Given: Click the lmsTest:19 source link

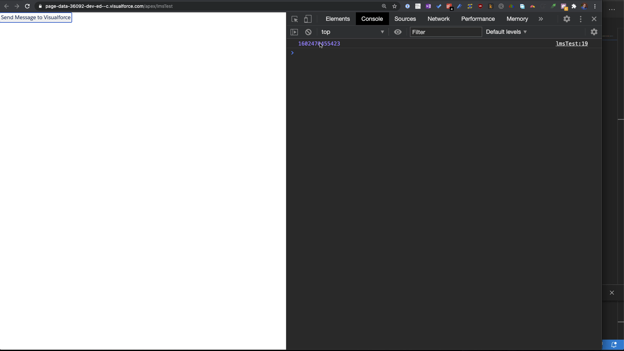Looking at the screenshot, I should pyautogui.click(x=571, y=44).
